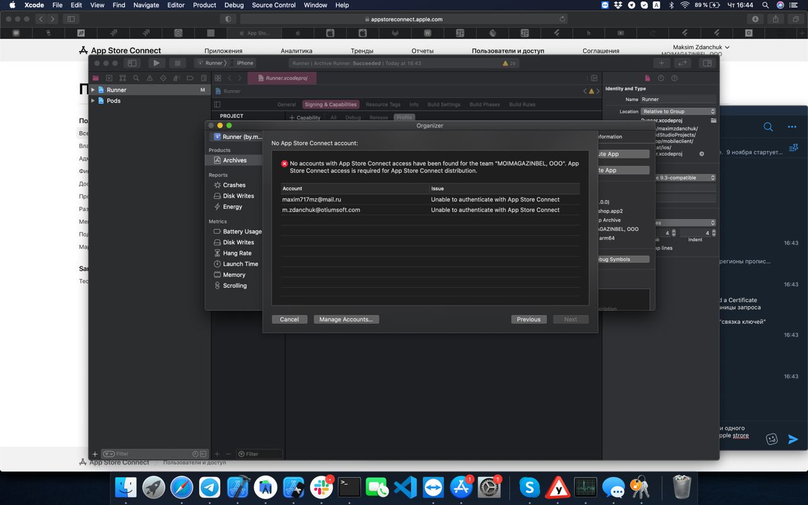Click the related items grid icon
Image resolution: width=808 pixels, height=505 pixels.
coord(218,78)
